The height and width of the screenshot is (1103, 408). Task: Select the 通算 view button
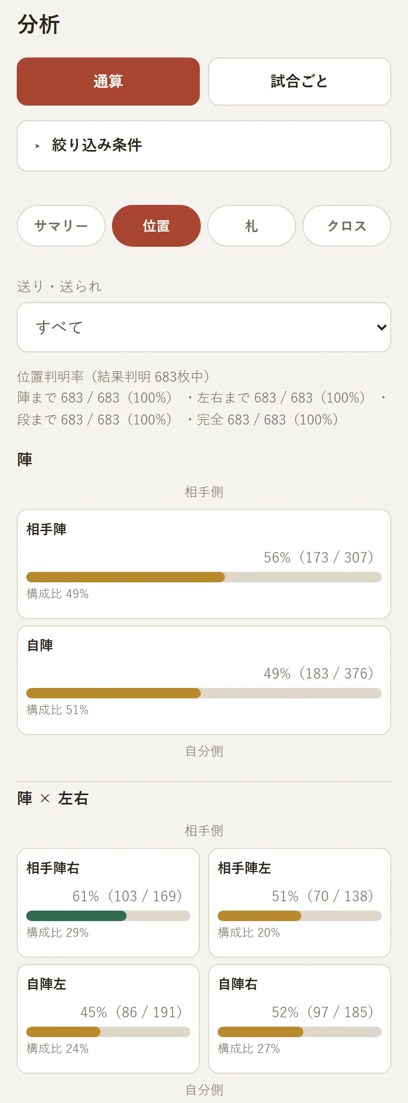[108, 82]
